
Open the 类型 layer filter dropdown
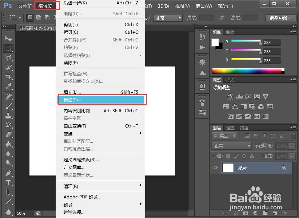(224, 135)
